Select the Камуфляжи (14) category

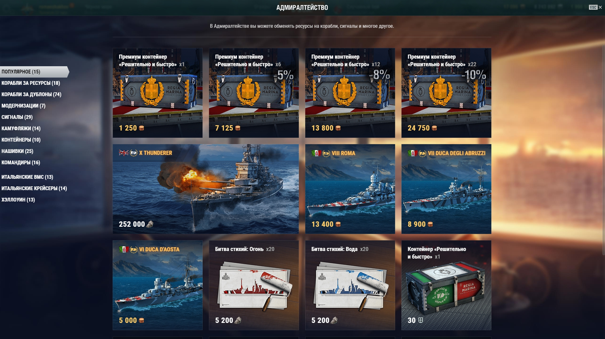(x=21, y=128)
